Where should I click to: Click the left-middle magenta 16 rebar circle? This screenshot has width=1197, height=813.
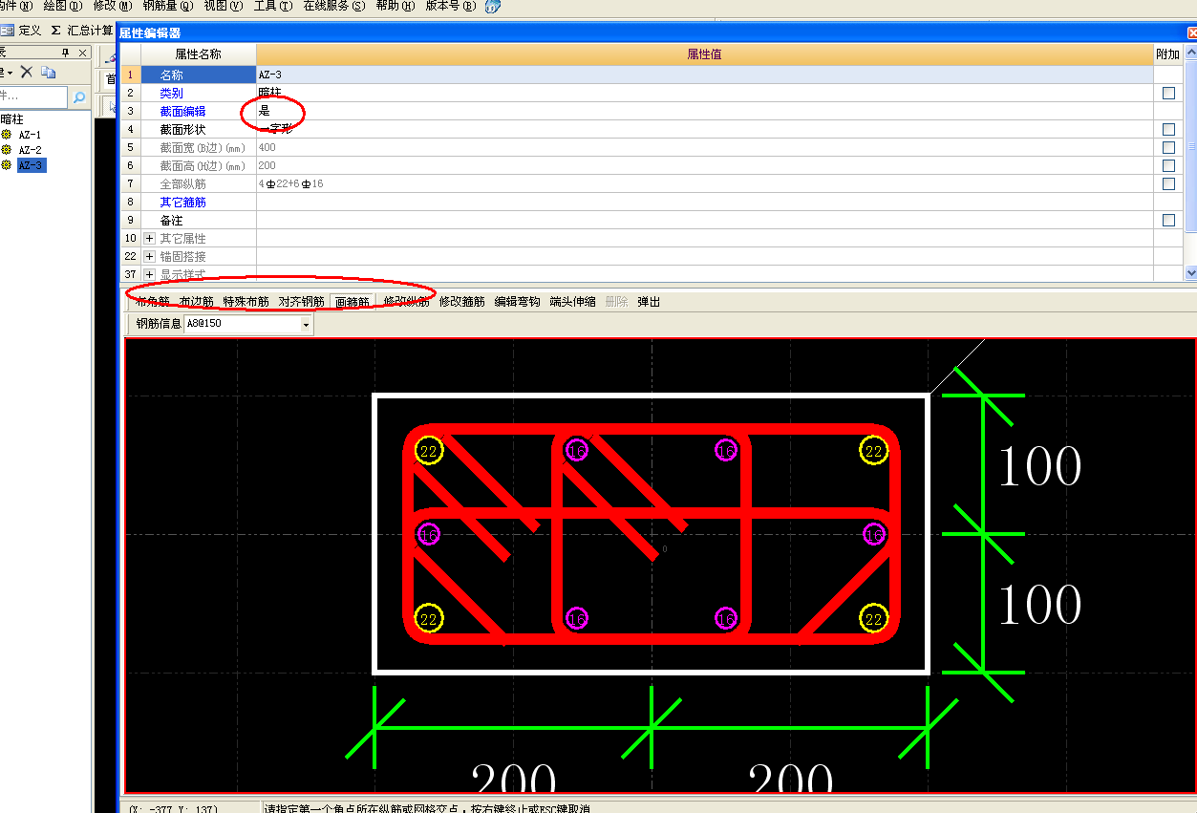point(428,535)
